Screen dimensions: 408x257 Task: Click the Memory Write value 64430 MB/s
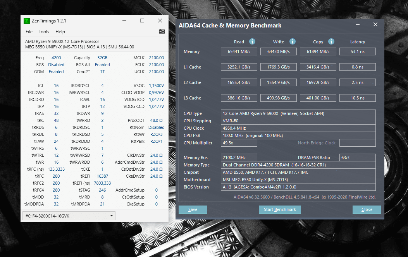click(x=279, y=51)
